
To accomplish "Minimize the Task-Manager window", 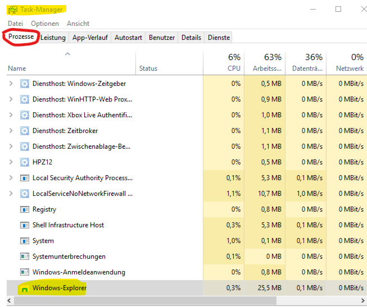I will coord(313,10).
